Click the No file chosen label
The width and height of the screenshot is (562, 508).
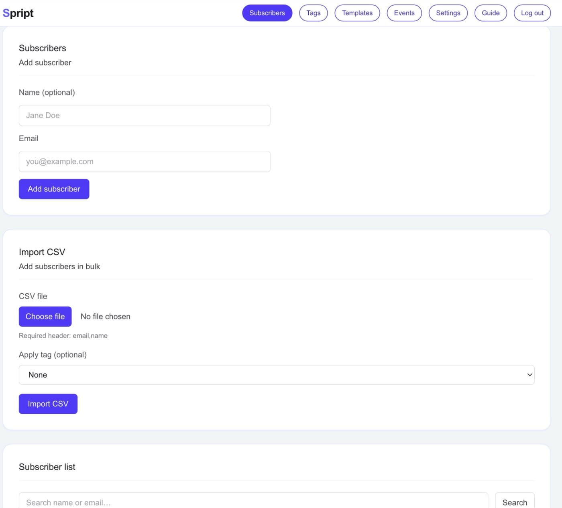[105, 316]
